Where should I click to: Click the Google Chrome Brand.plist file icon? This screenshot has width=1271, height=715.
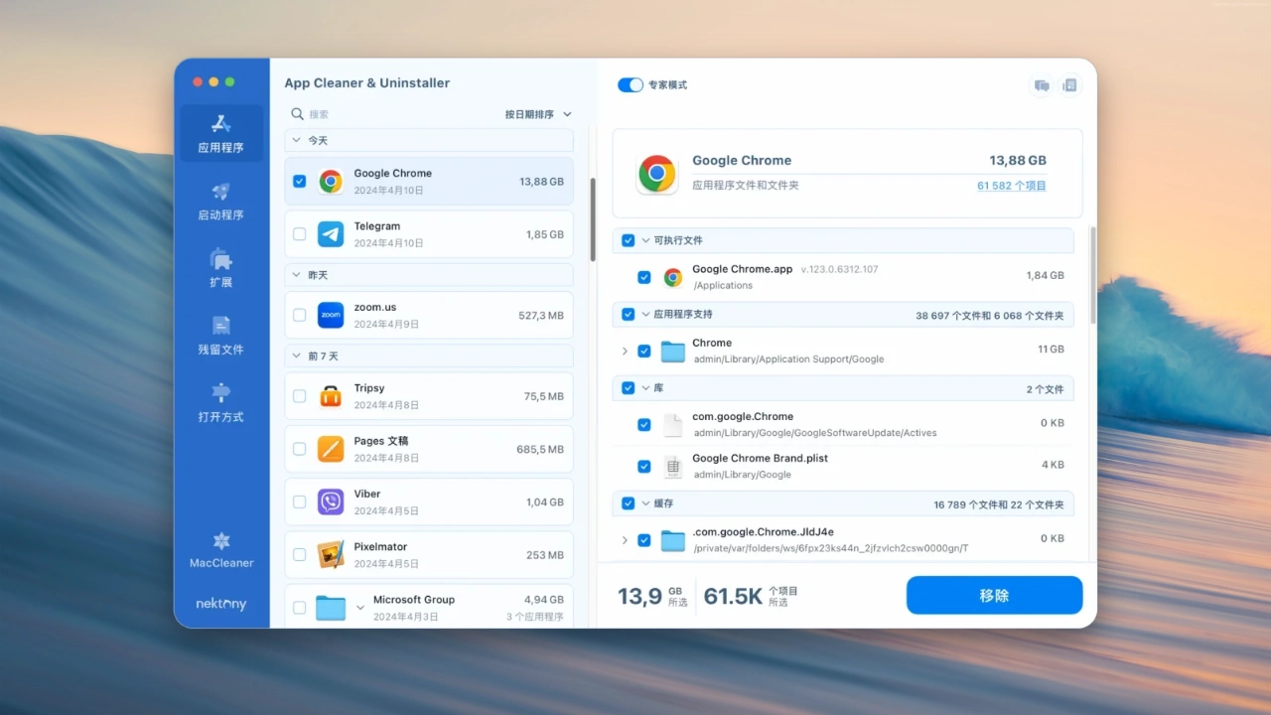(x=673, y=466)
